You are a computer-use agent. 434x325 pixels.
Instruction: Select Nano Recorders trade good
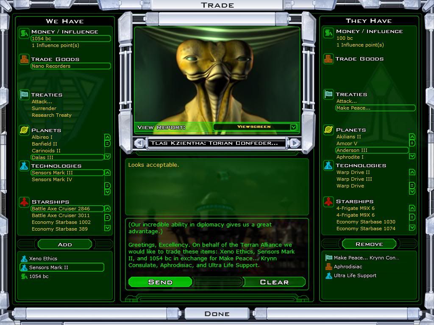71,66
